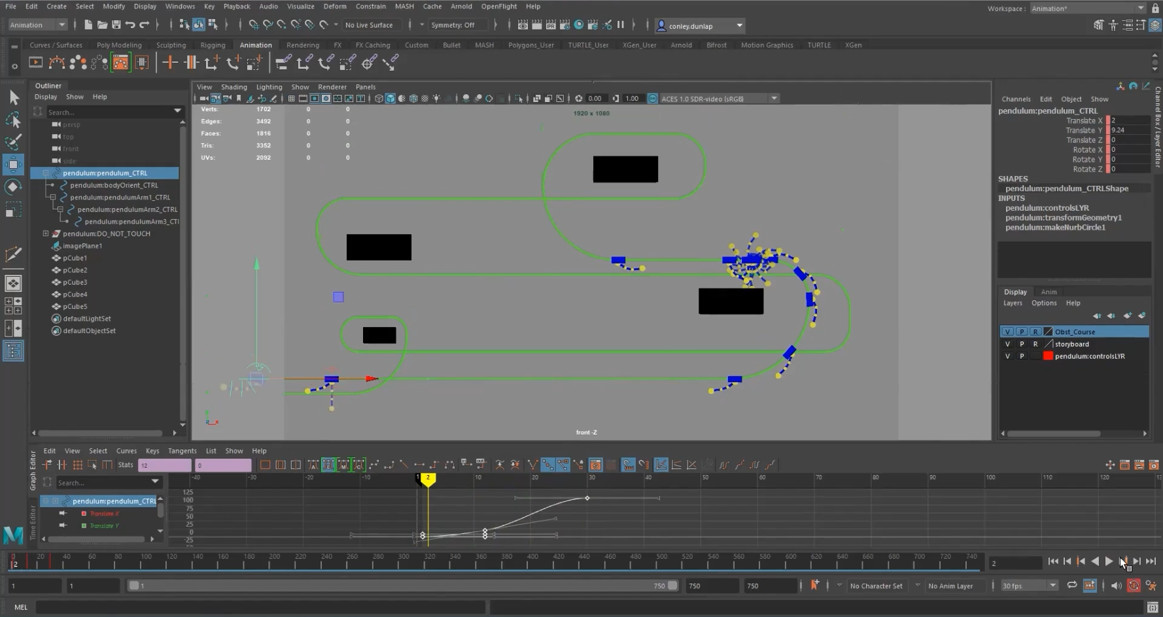Click the Render Current Frame icon
The height and width of the screenshot is (617, 1163).
pos(536,25)
